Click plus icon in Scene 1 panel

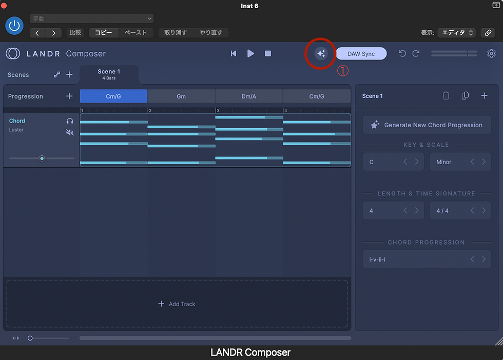click(x=485, y=95)
